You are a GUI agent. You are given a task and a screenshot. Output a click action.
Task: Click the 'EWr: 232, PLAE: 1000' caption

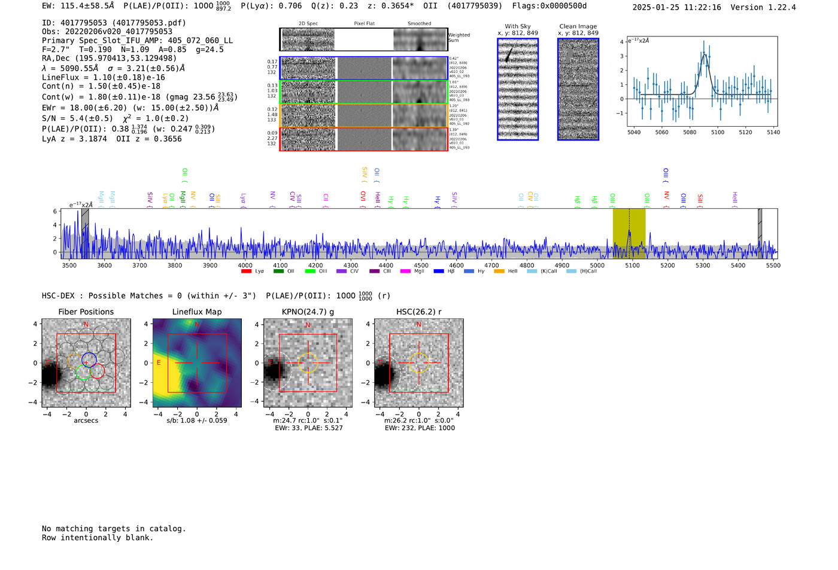coord(420,428)
